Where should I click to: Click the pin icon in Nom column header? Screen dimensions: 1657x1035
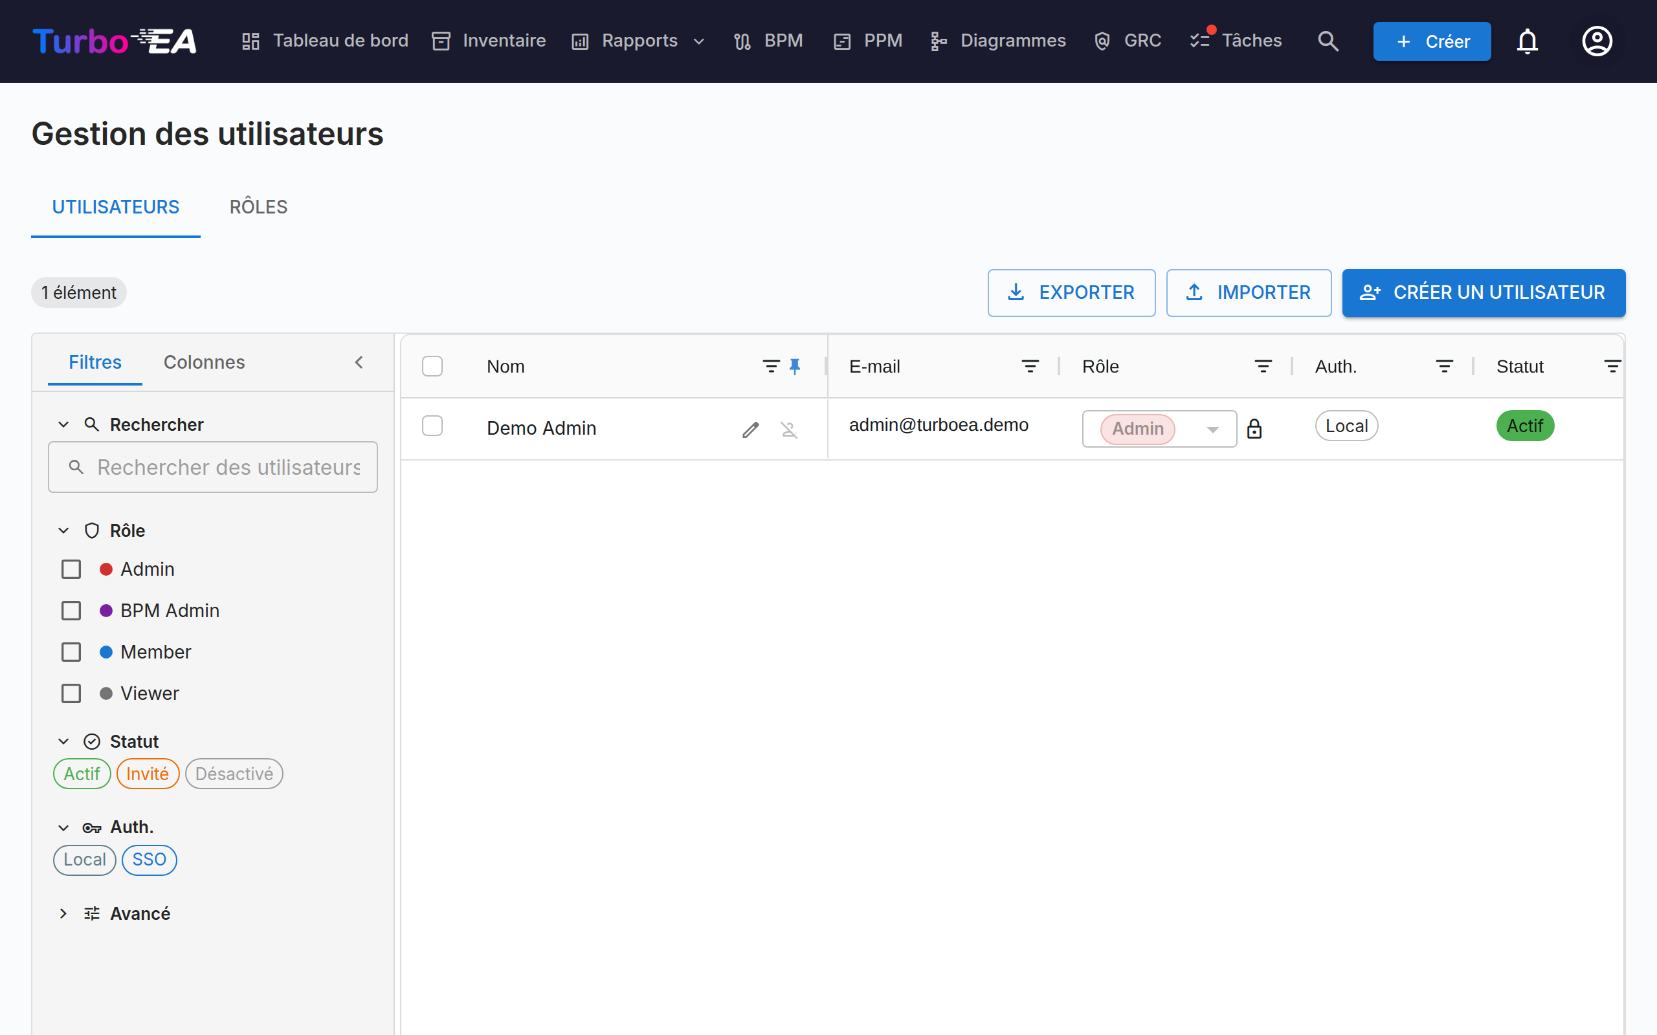pos(794,366)
